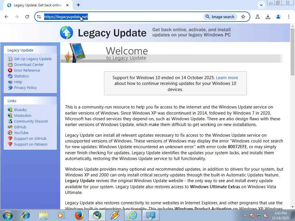Image resolution: width=295 pixels, height=221 pixels.
Task: Open the Error Reference link
Action: (x=27, y=70)
